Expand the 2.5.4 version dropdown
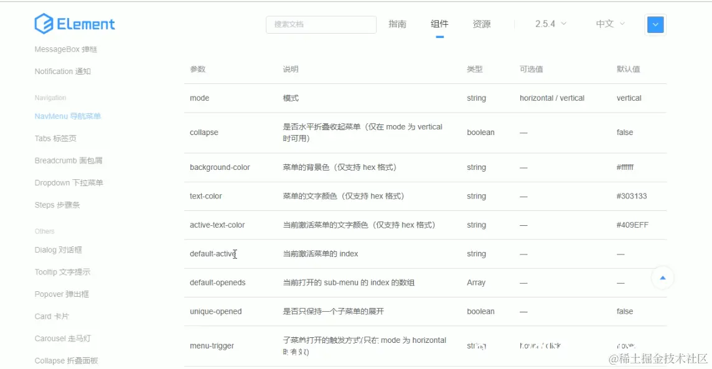 (548, 24)
